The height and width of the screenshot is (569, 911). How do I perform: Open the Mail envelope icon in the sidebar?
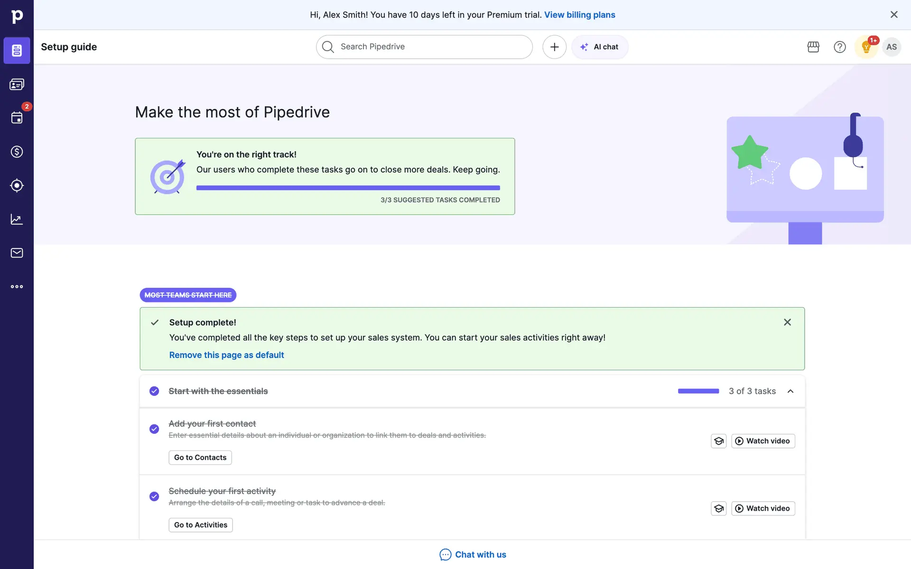pyautogui.click(x=17, y=253)
